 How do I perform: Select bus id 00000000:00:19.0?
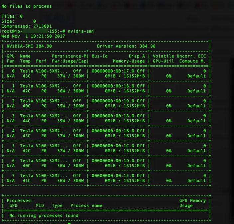coord(113,101)
